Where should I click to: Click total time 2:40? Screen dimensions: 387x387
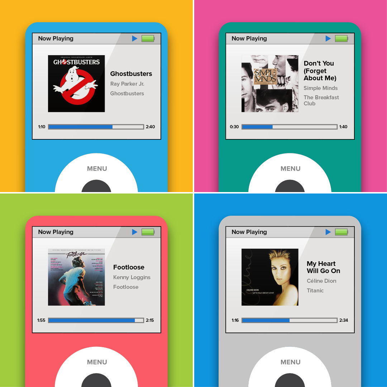(150, 127)
